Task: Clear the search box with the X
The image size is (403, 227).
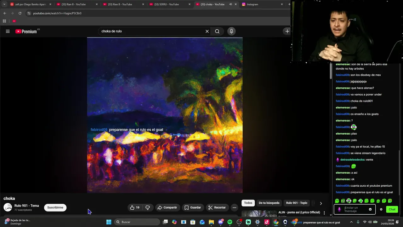Action: click(x=207, y=31)
